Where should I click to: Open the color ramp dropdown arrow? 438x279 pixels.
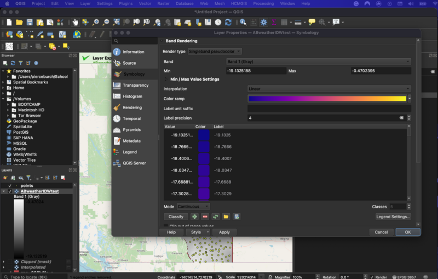(410, 99)
